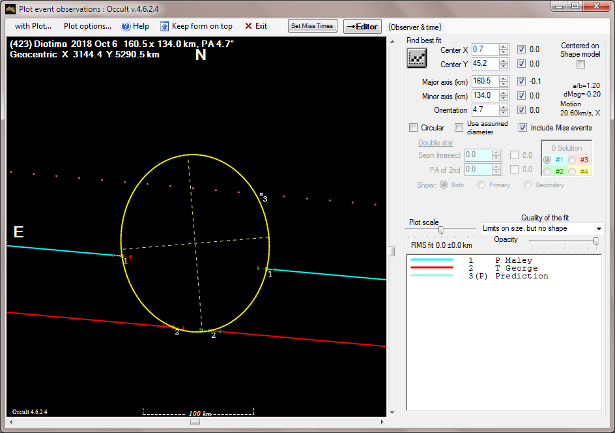Check Centered on Shape model box

pos(580,64)
